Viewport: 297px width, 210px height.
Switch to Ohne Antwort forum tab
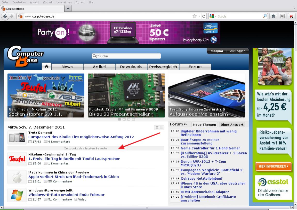click(x=232, y=125)
